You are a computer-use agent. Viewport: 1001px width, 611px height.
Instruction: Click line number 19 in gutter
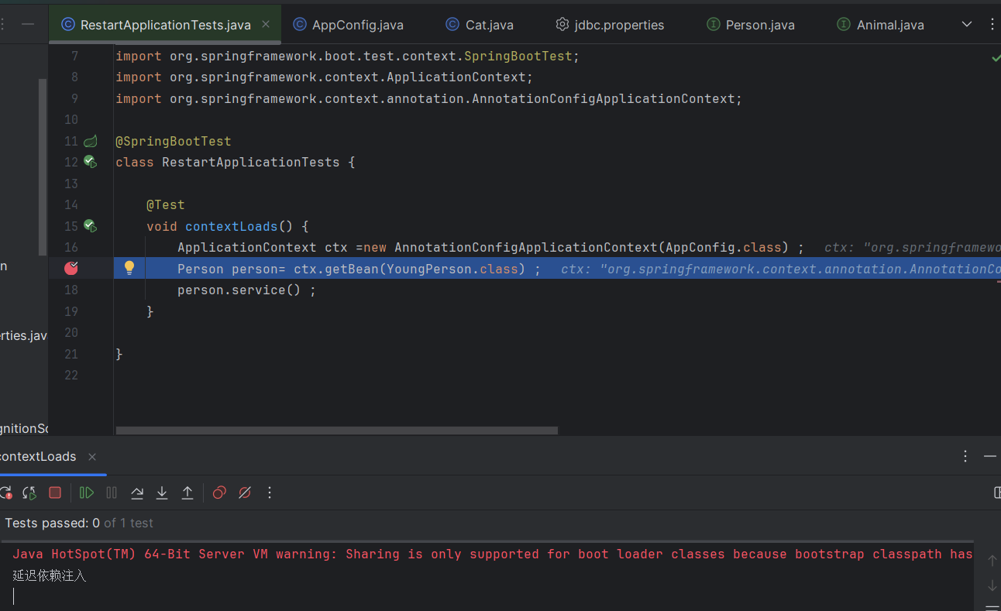pyautogui.click(x=71, y=311)
